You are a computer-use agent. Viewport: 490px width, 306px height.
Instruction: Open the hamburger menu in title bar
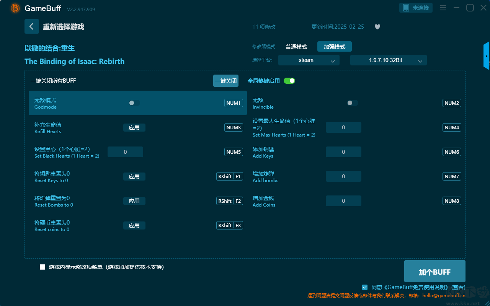click(443, 8)
